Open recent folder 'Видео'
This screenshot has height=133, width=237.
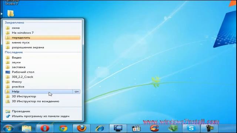[43, 58]
